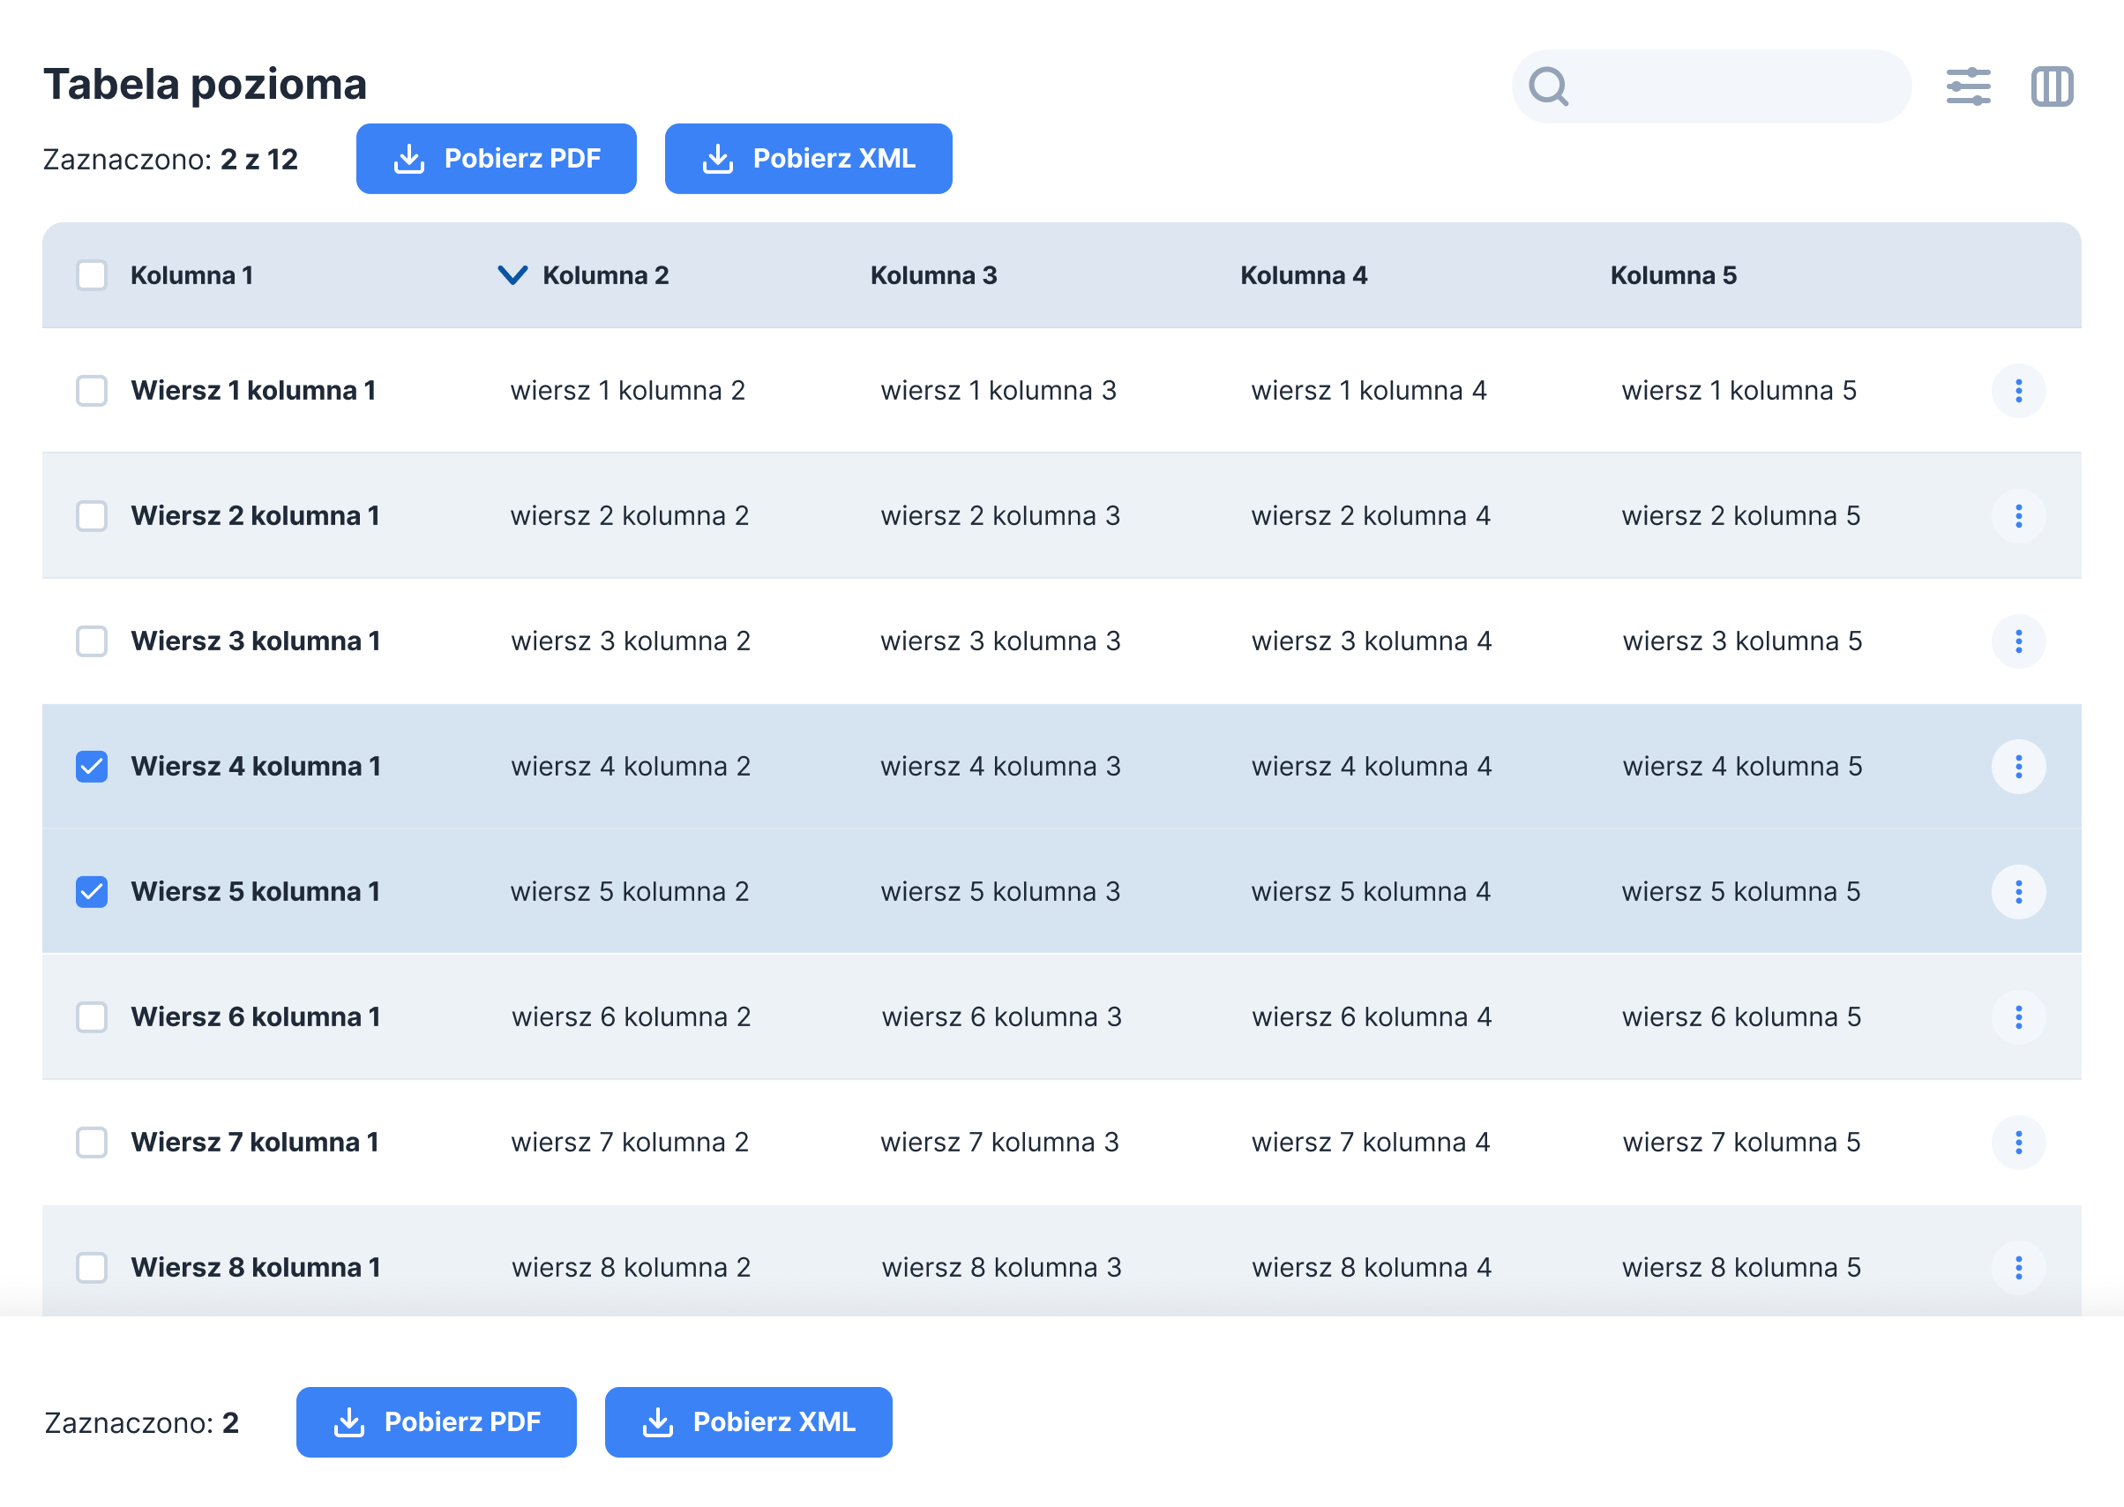This screenshot has height=1507, width=2124.
Task: Open the column layout icon
Action: [2051, 86]
